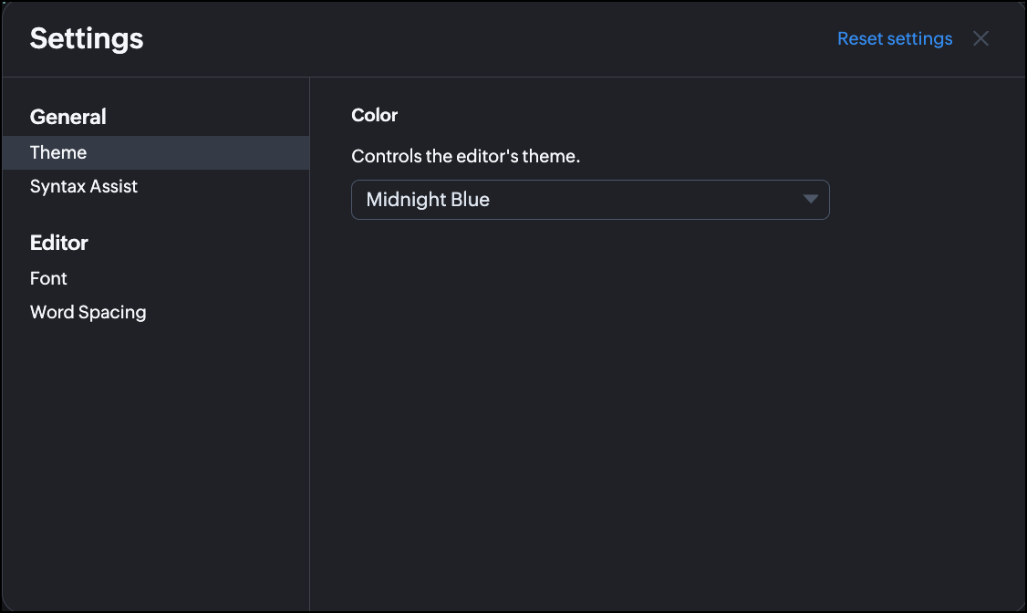Click the Settings title text
This screenshot has width=1027, height=613.
87,38
